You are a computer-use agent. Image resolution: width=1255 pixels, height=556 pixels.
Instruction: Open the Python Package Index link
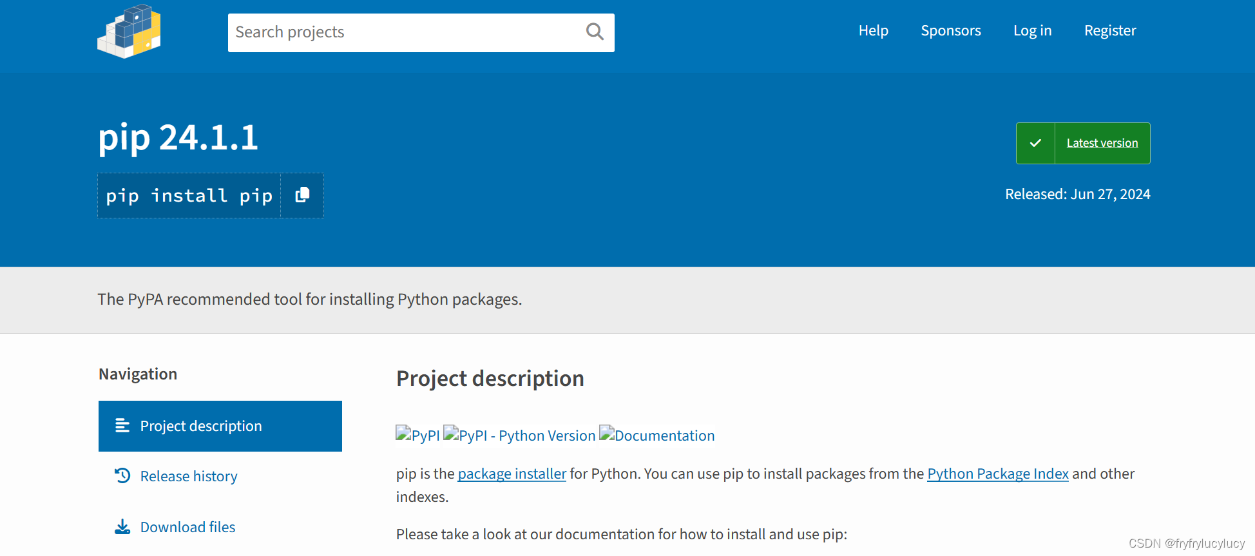(x=997, y=474)
